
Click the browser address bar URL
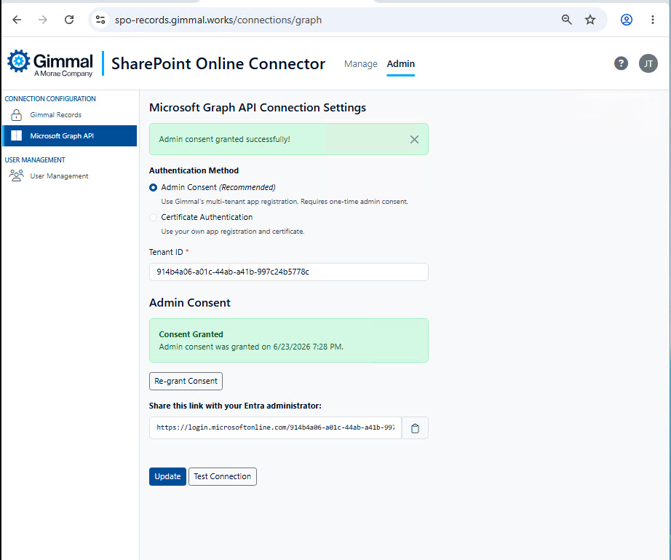[x=218, y=20]
